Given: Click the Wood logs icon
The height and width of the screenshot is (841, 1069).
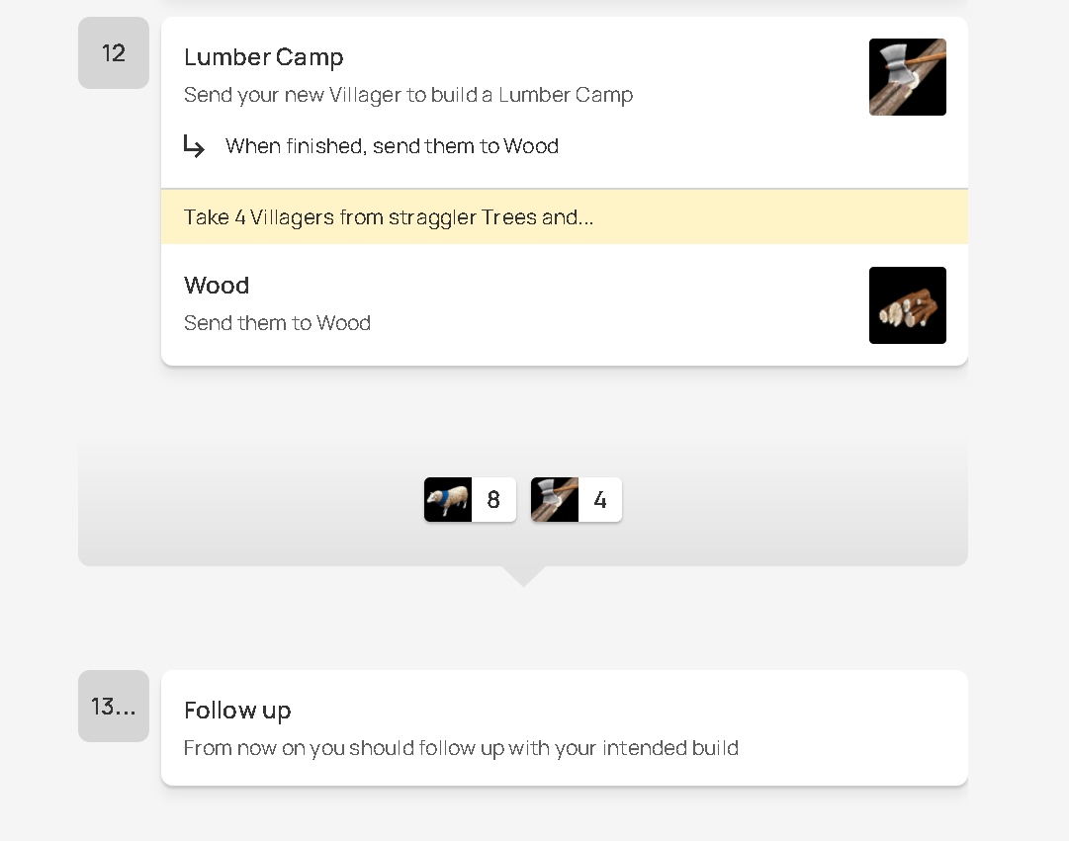Looking at the screenshot, I should click(x=907, y=305).
